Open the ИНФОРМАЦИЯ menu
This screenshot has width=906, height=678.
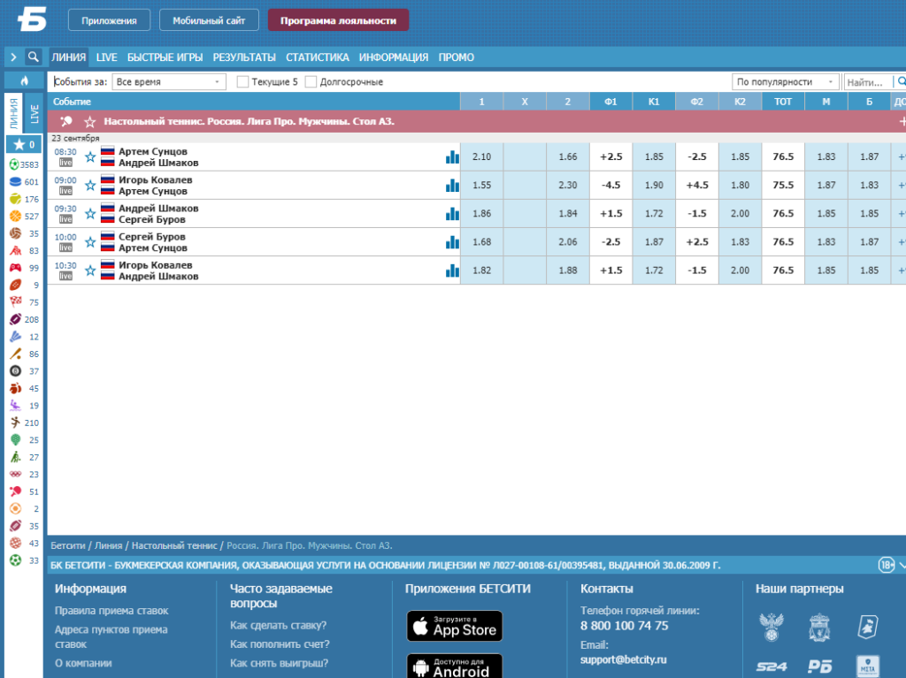click(x=394, y=57)
